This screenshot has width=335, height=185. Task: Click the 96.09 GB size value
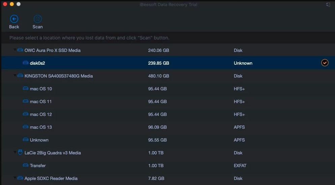click(157, 127)
